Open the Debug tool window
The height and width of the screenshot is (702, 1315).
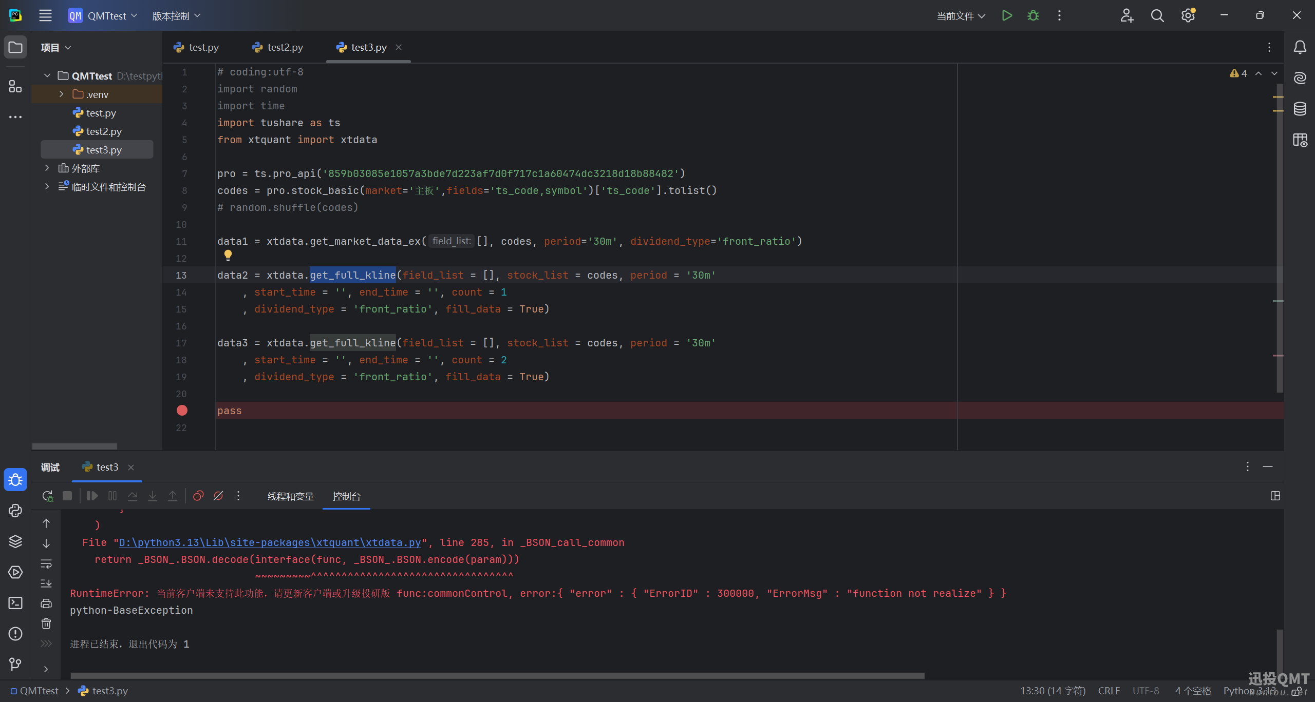click(x=15, y=480)
